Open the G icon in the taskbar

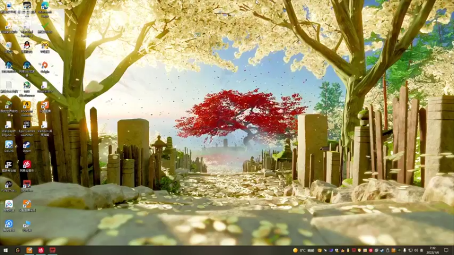tap(18, 250)
